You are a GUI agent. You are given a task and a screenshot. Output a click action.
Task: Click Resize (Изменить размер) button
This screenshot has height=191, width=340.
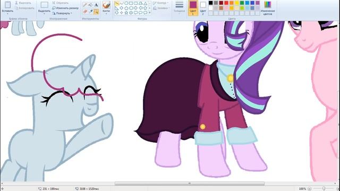tap(65, 8)
